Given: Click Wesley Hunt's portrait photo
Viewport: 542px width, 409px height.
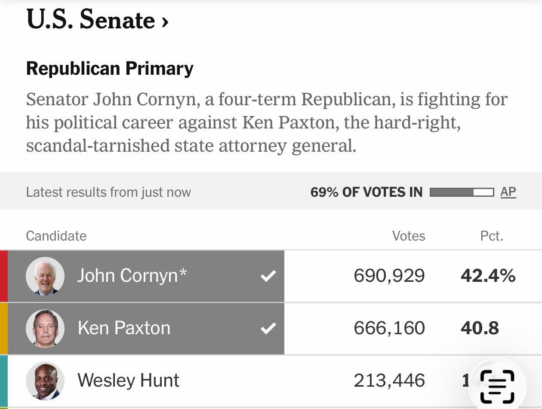Looking at the screenshot, I should 45,381.
